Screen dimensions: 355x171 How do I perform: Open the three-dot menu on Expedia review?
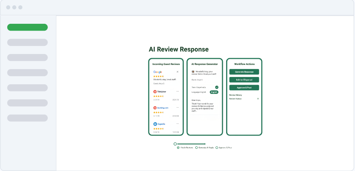[177, 124]
